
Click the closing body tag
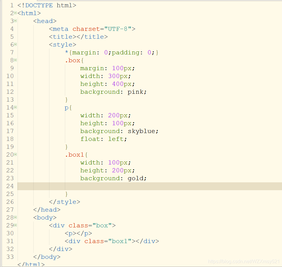click(47, 257)
